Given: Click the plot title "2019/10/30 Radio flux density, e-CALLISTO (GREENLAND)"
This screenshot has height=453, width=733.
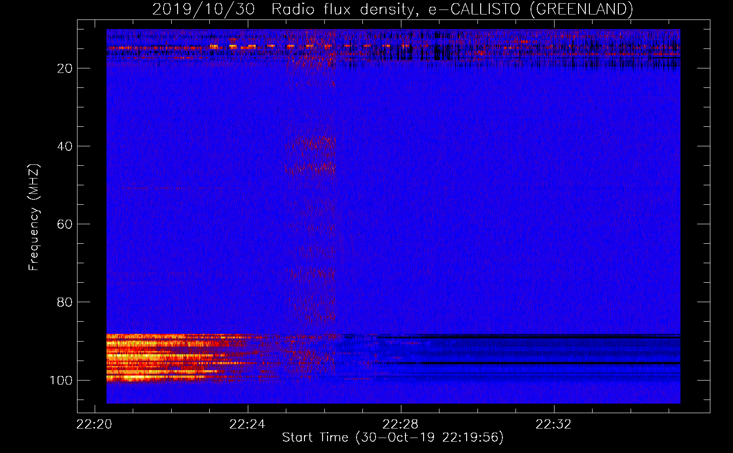Looking at the screenshot, I should [392, 9].
